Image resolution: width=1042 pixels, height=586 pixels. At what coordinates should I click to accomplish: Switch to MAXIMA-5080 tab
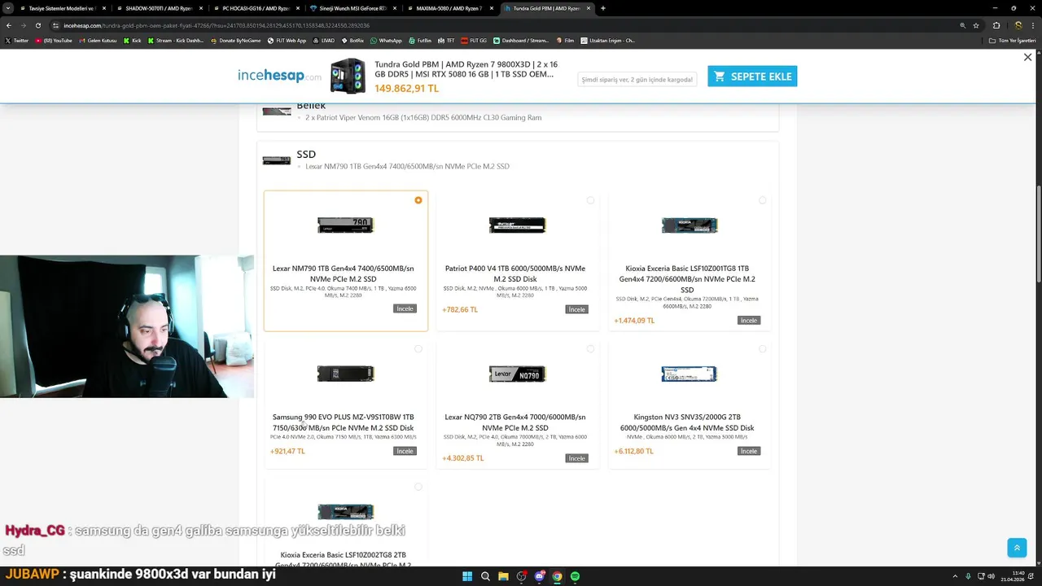pyautogui.click(x=449, y=8)
